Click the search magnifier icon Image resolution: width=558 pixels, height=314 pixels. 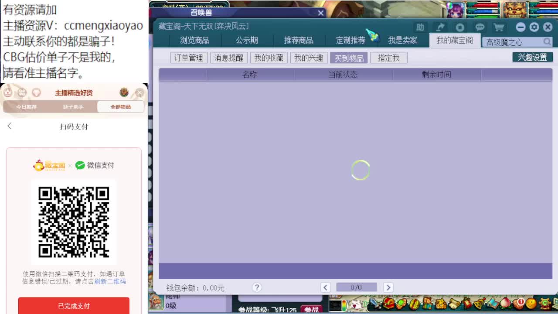click(x=547, y=42)
